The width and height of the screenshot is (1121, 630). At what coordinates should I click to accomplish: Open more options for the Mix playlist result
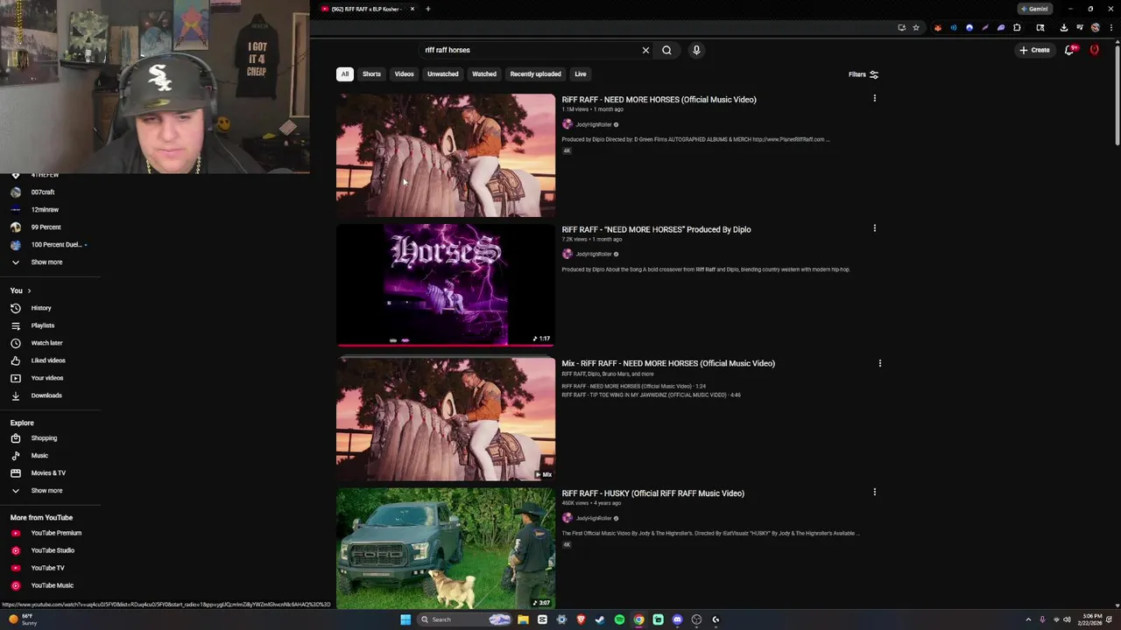pos(880,362)
